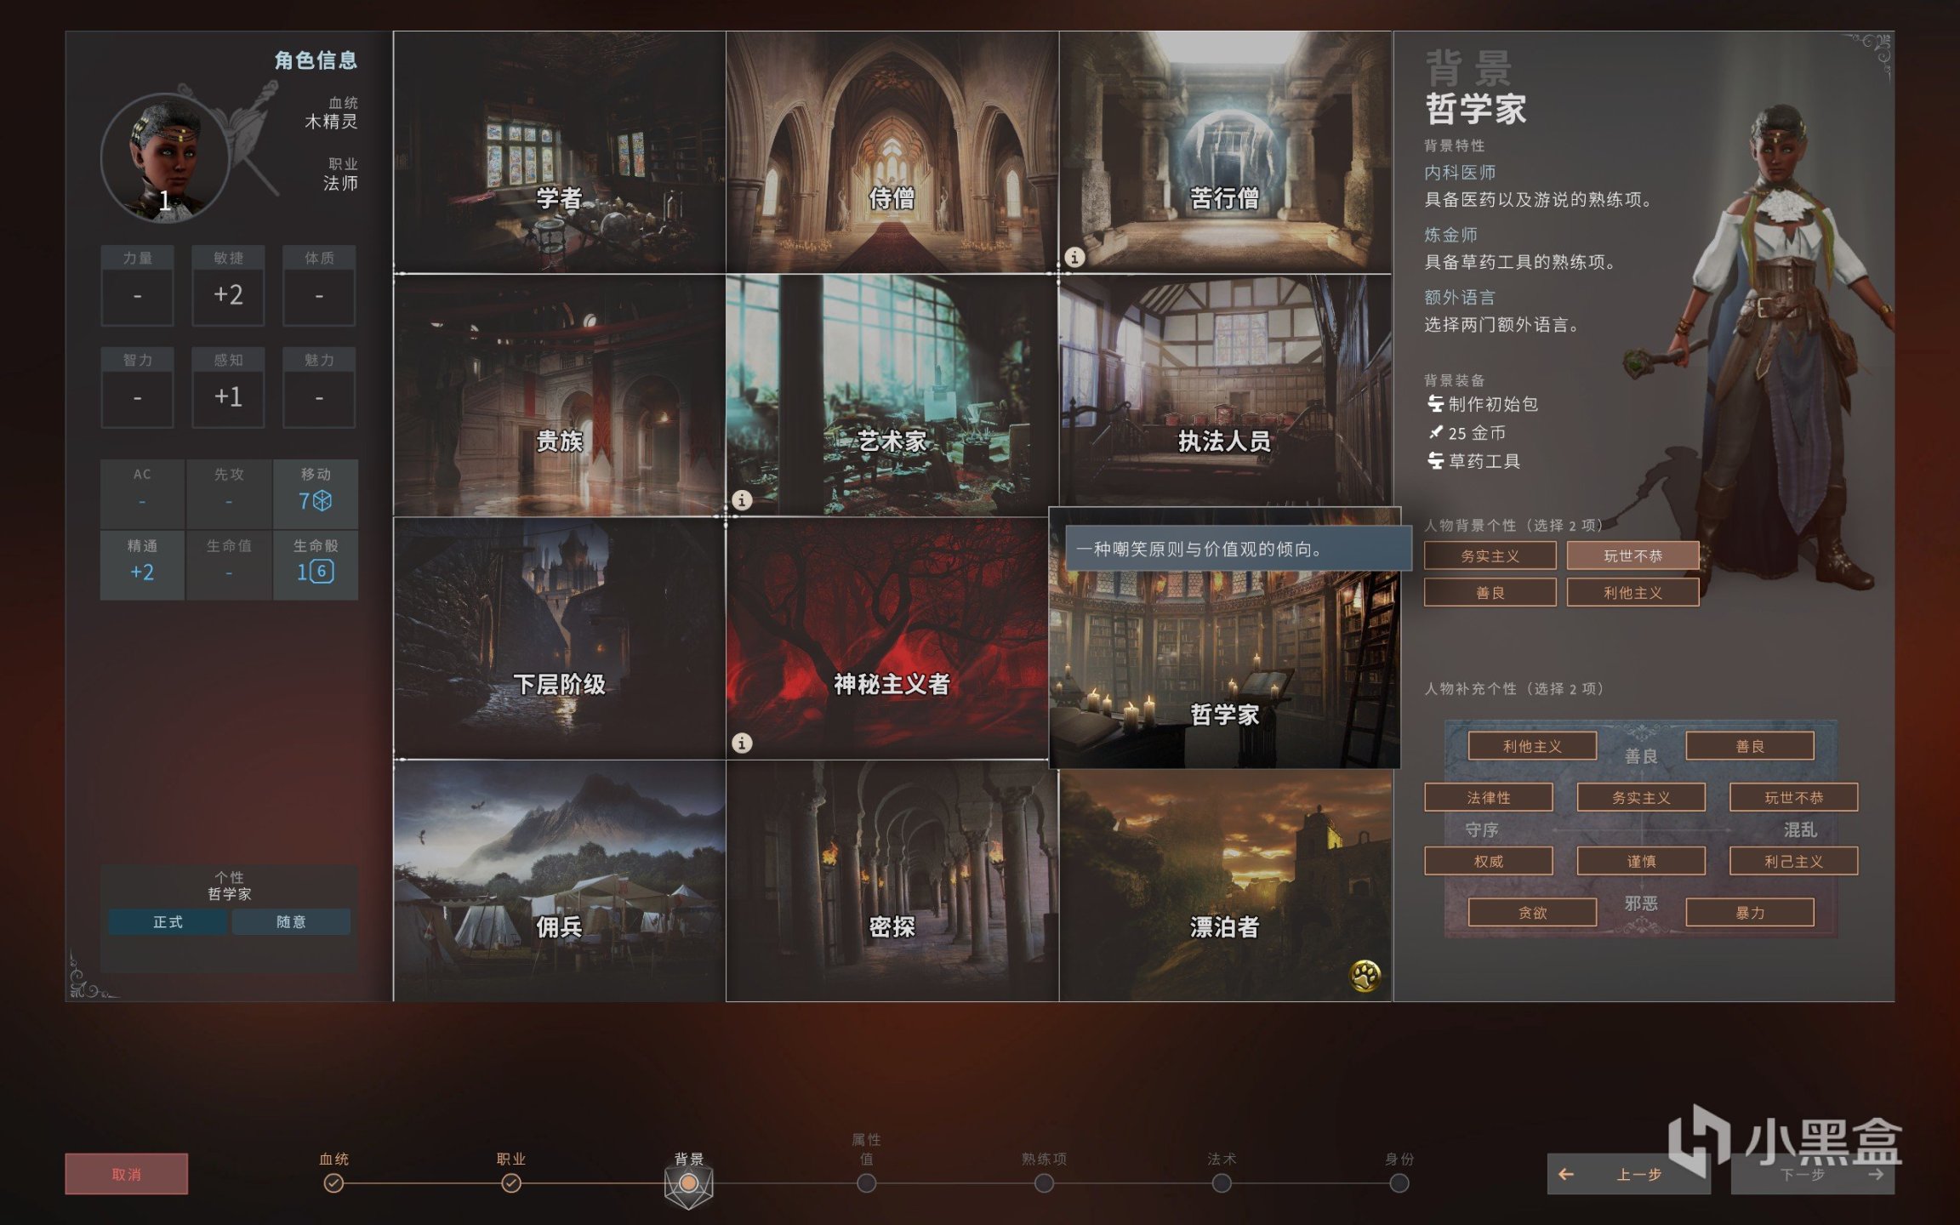Click the 25 金币 coin icon
This screenshot has width=1960, height=1225.
point(1435,433)
